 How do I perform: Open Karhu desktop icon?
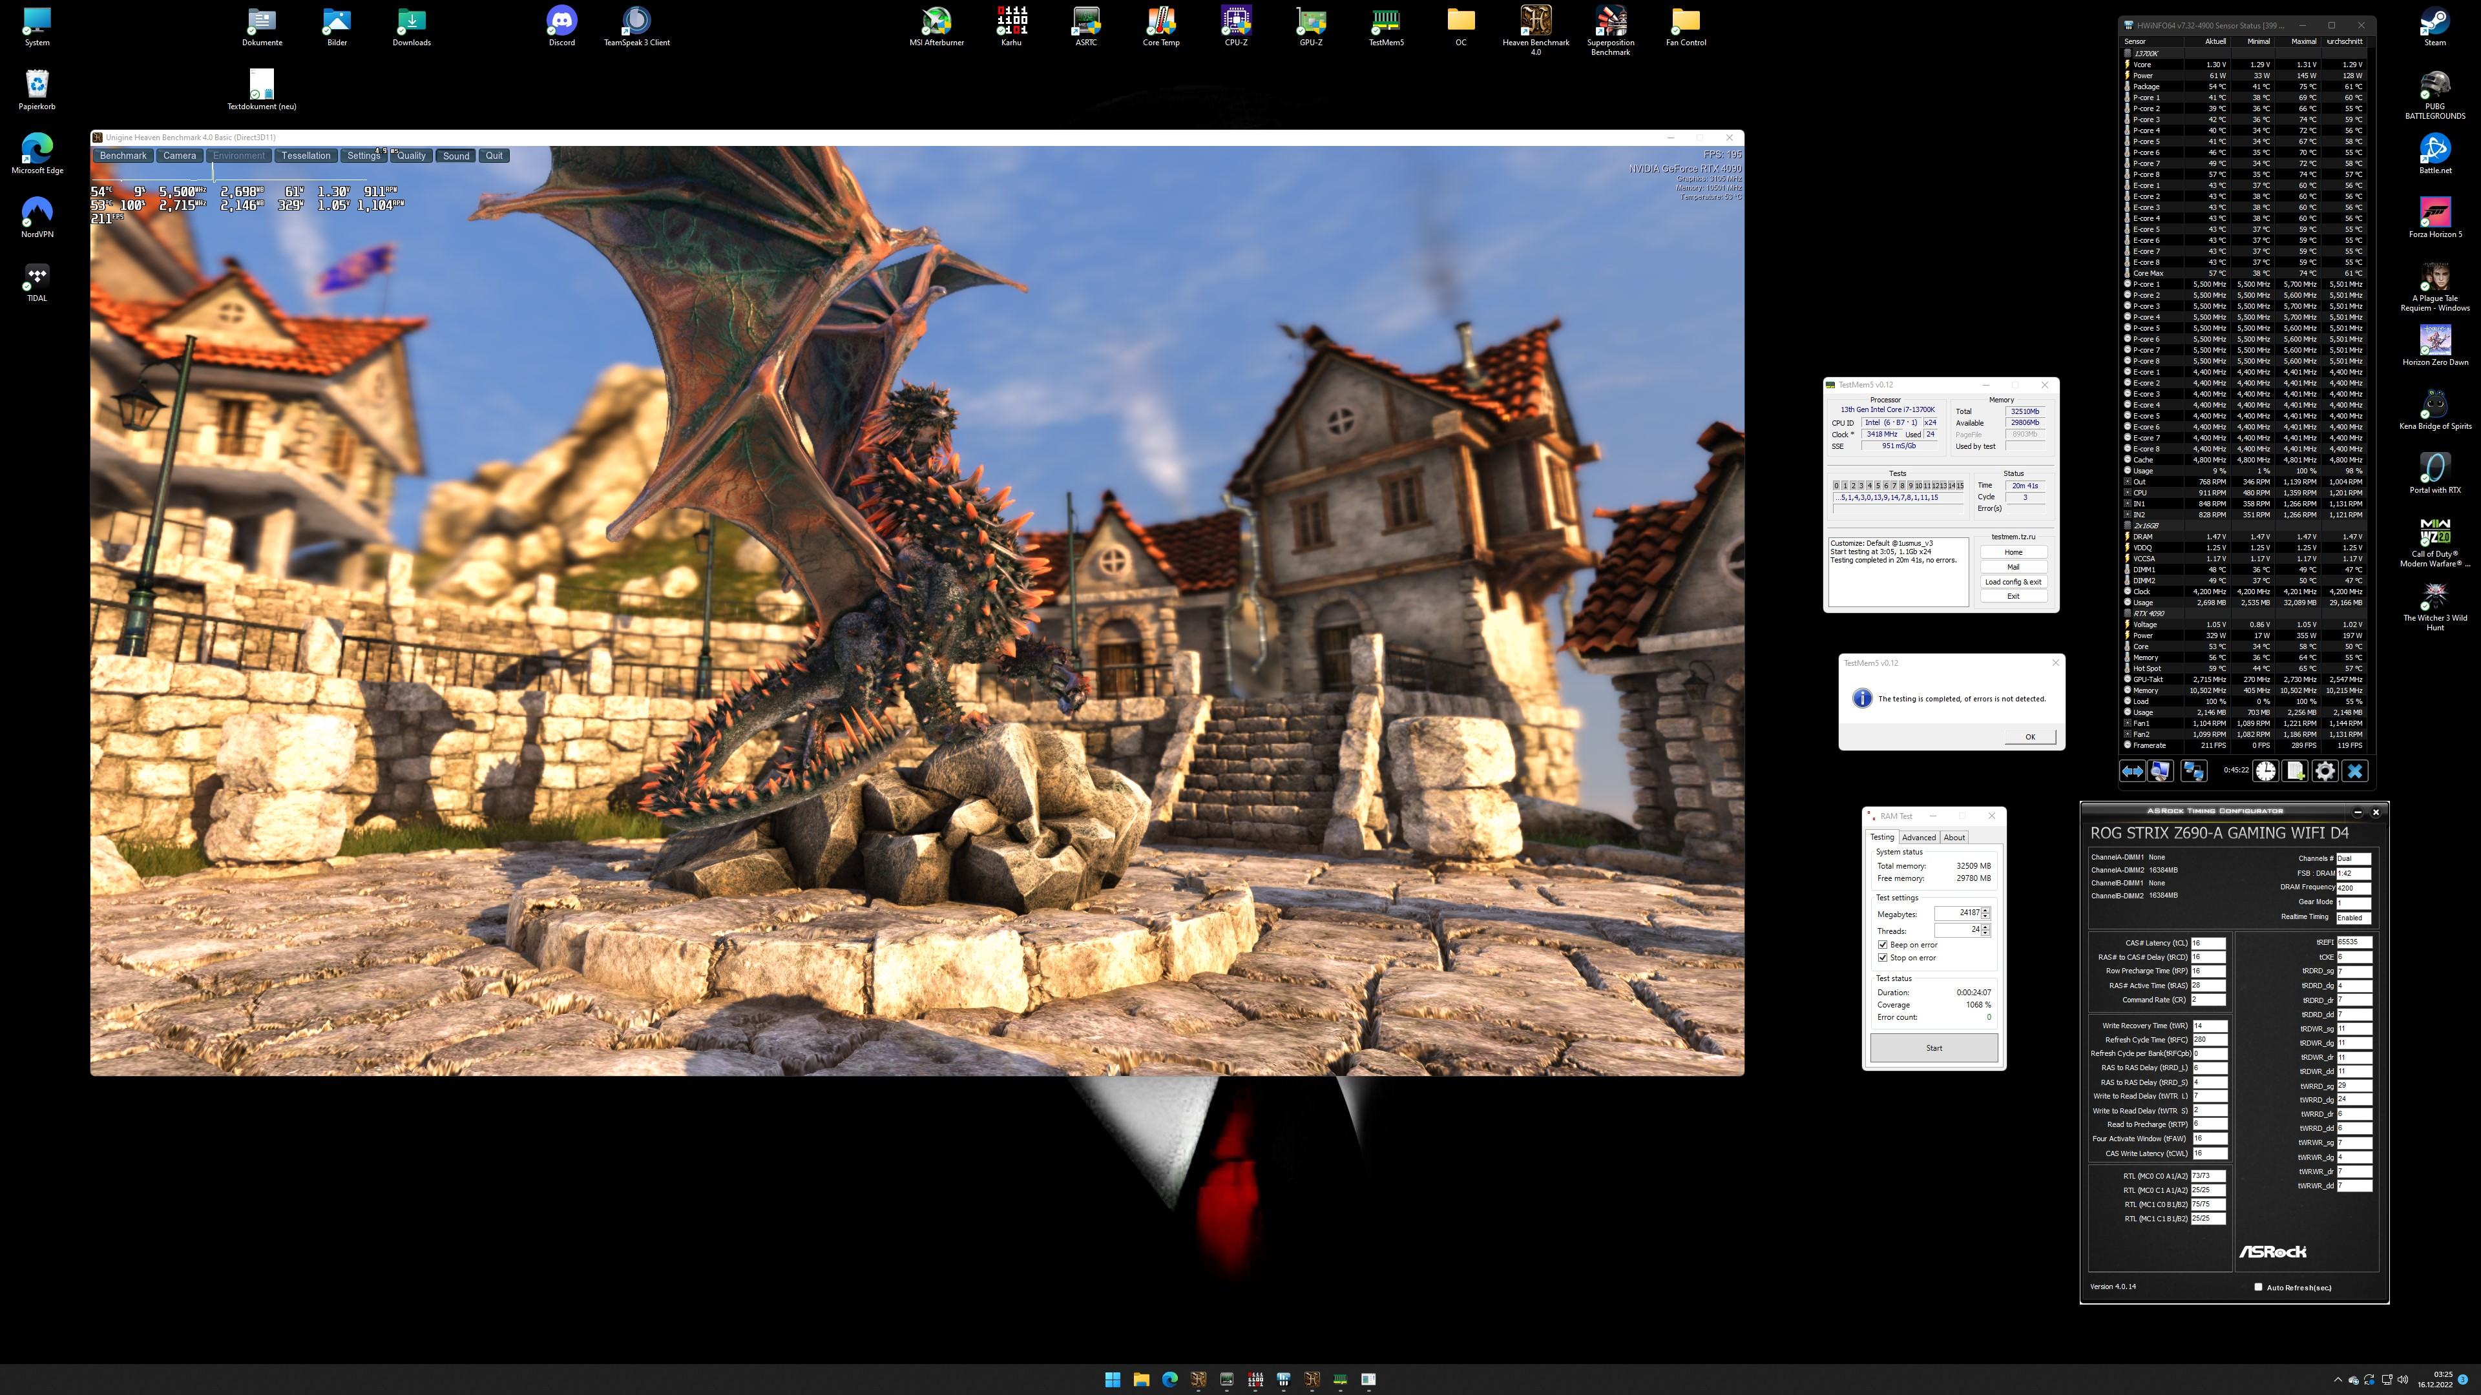(1011, 27)
